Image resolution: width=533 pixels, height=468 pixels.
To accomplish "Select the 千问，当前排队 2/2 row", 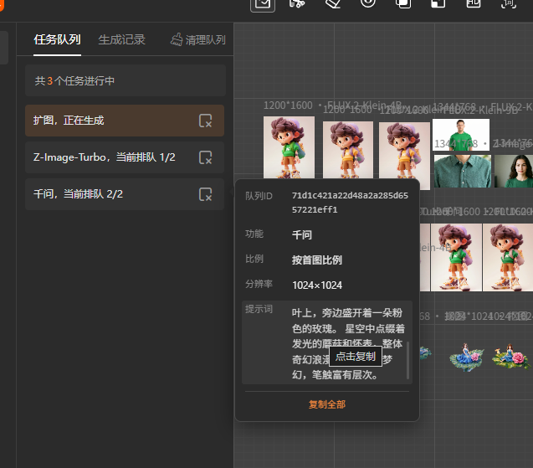I will coord(125,194).
